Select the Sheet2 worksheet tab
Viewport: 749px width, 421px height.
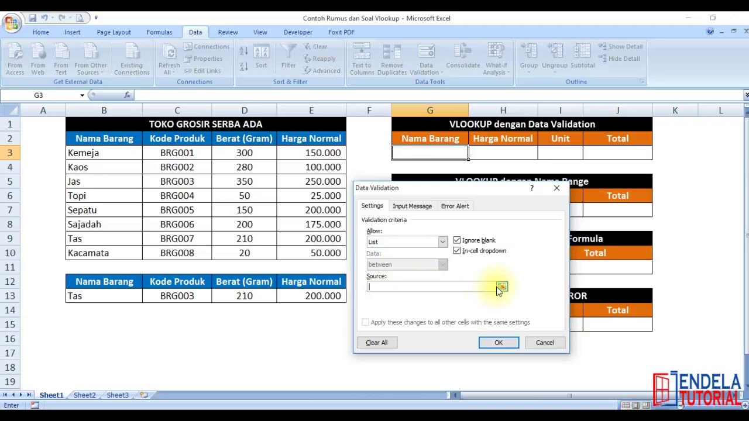click(84, 395)
